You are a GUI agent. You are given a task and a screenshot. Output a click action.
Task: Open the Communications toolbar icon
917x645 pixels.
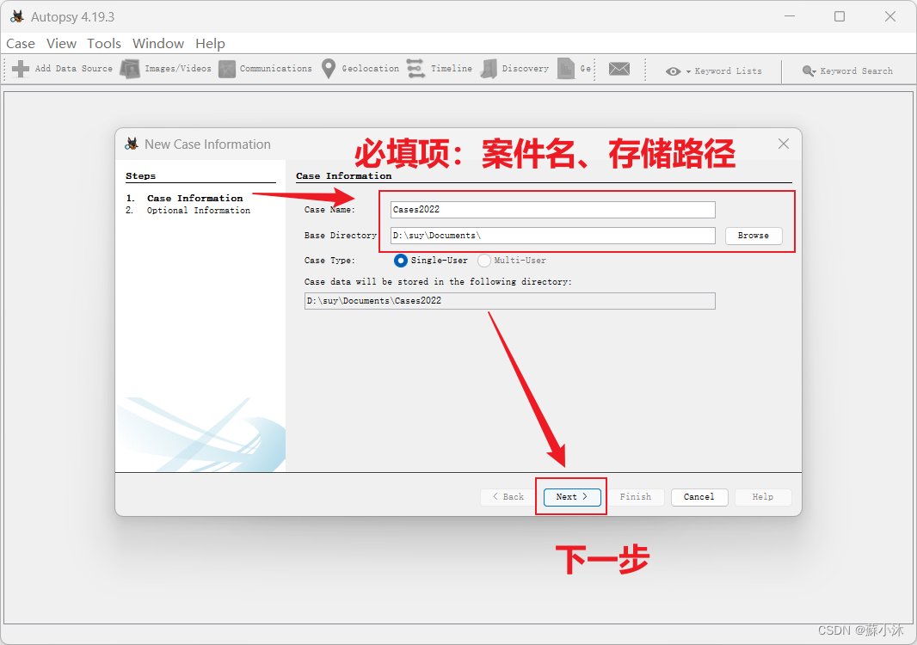pyautogui.click(x=227, y=69)
